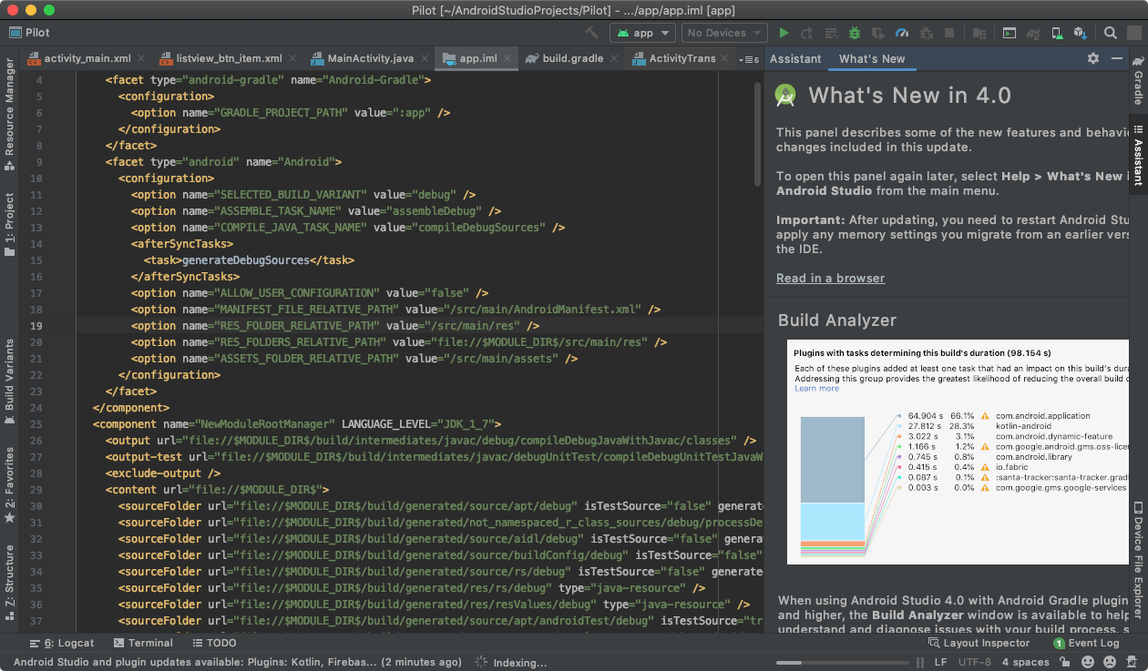The height and width of the screenshot is (671, 1148).
Task: Close the activity_main.xml tab
Action: (x=142, y=58)
